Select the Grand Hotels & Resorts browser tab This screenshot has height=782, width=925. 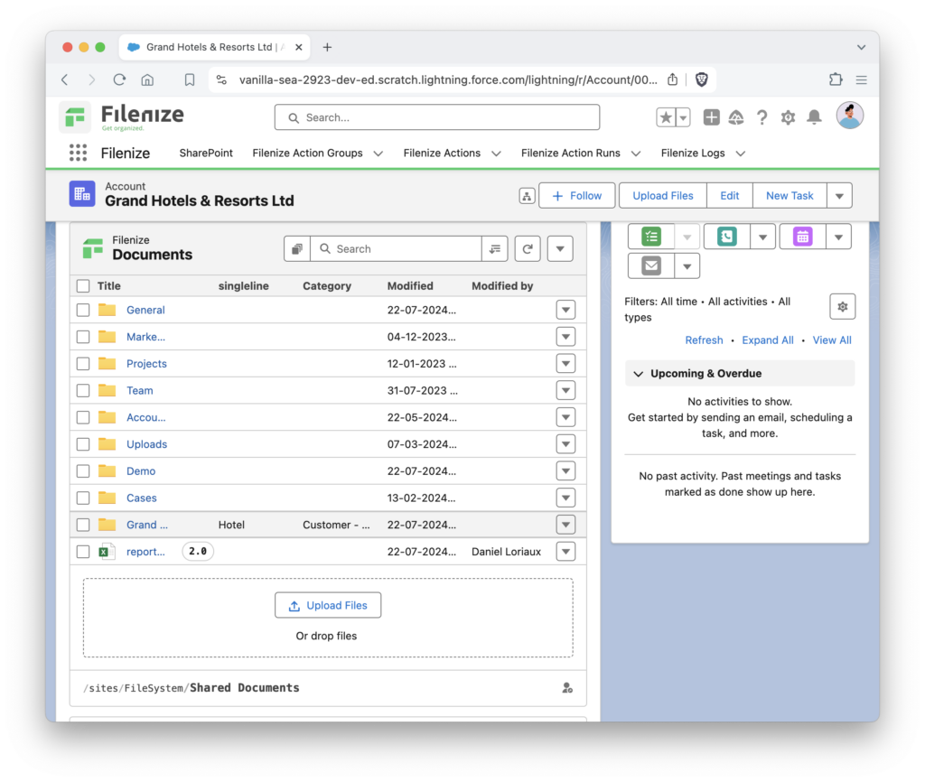[x=215, y=47]
